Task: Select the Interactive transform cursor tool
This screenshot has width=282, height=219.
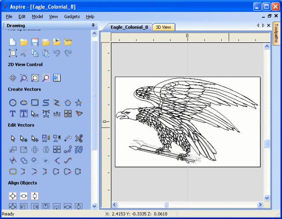Action: pyautogui.click(x=35, y=139)
